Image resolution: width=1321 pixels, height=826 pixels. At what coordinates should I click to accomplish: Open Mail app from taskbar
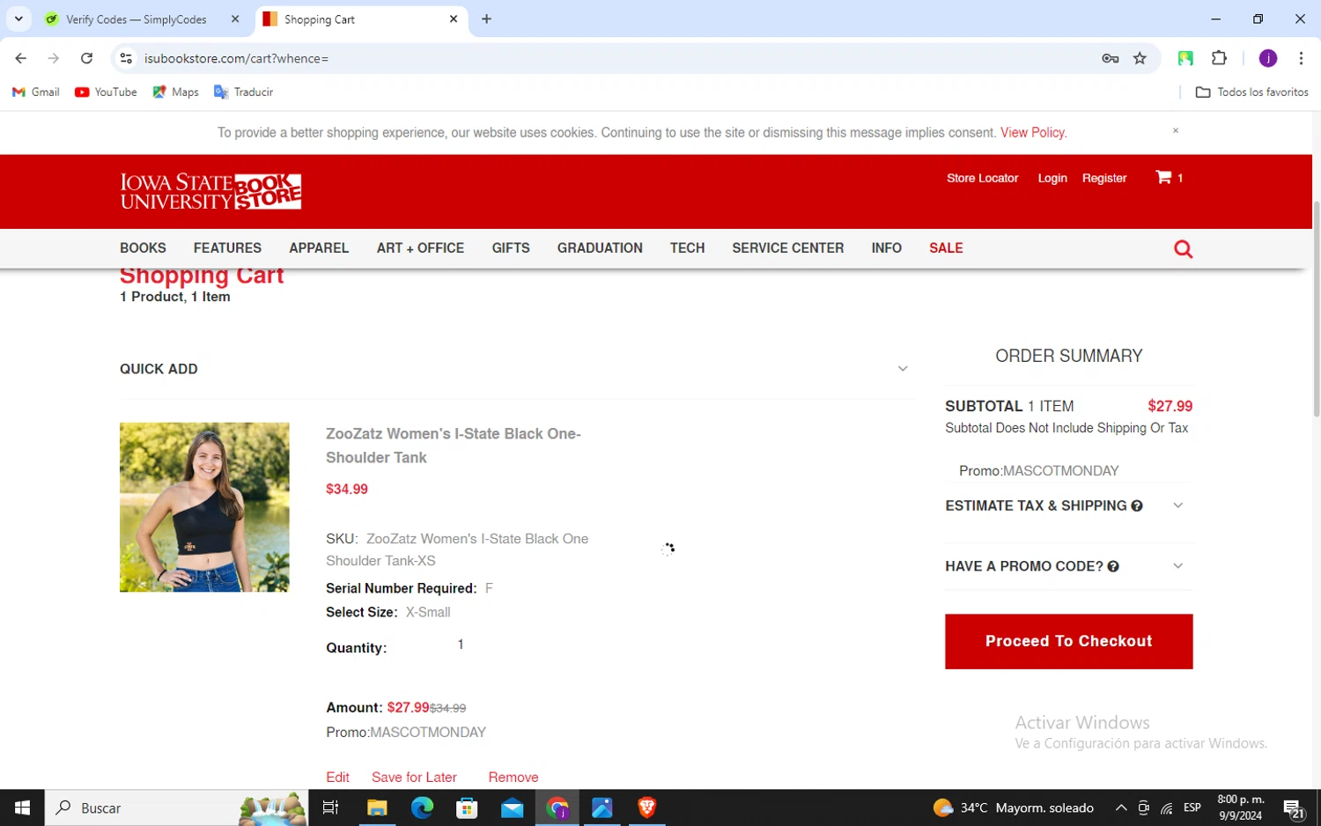[x=512, y=808]
